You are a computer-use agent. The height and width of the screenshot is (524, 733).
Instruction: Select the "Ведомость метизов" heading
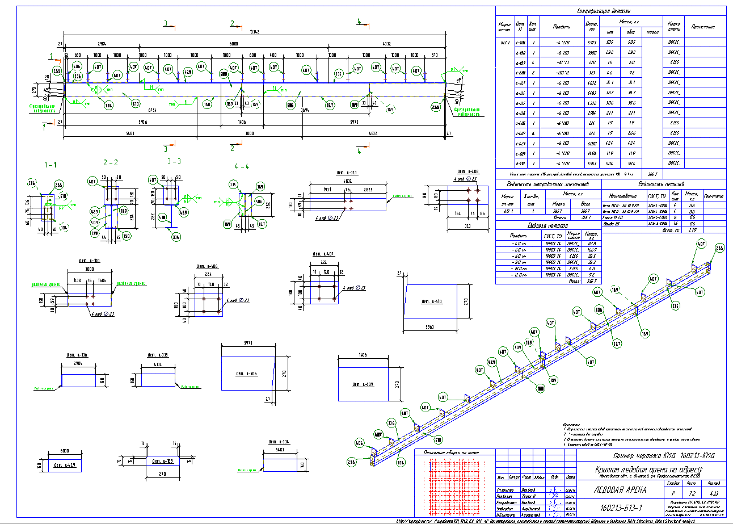[661, 184]
